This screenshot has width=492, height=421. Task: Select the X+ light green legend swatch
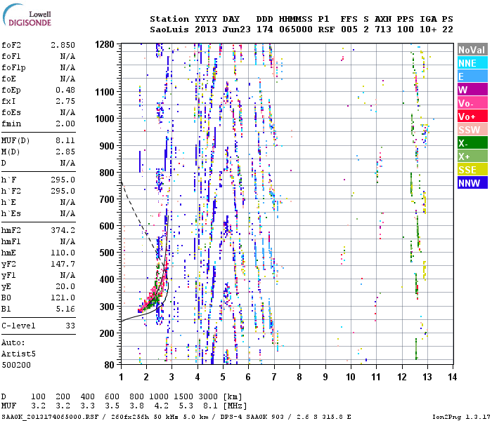(472, 156)
